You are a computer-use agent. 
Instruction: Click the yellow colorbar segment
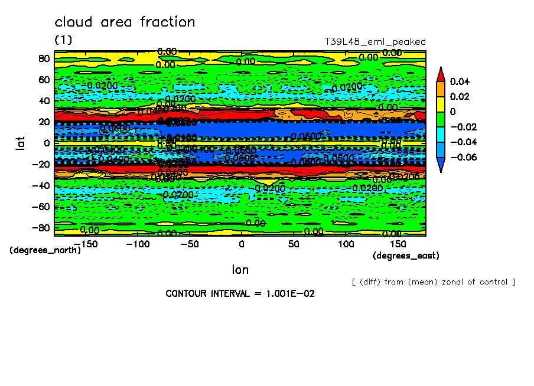(441, 104)
